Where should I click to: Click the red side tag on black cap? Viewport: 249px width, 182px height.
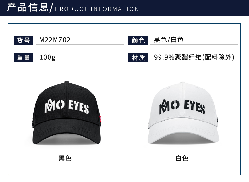[x=100, y=119]
